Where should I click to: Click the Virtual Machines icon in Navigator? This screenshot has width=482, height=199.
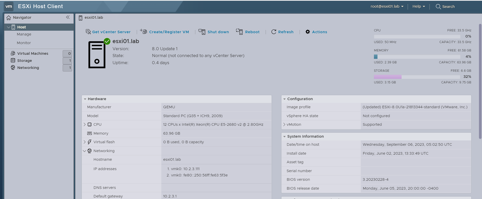(x=13, y=53)
